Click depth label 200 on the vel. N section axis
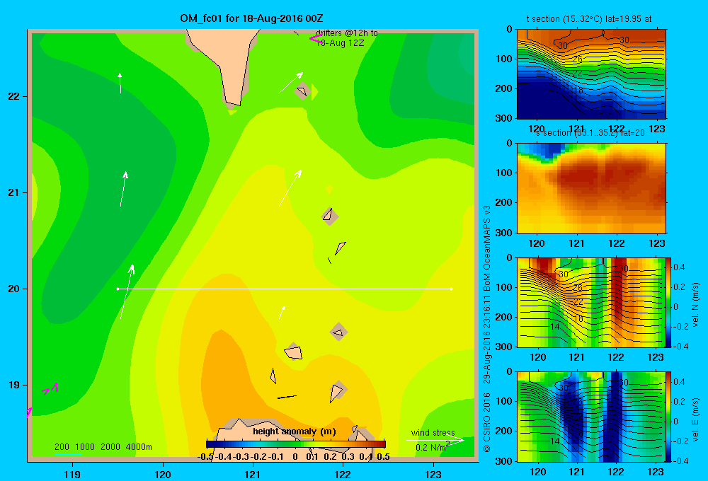The image size is (708, 481). click(504, 317)
